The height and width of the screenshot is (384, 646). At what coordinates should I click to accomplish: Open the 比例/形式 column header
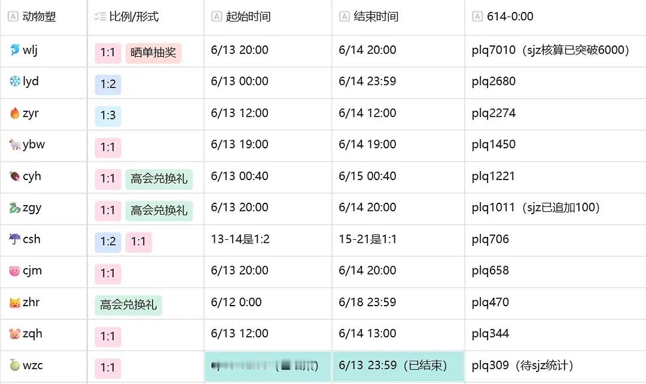coord(145,17)
